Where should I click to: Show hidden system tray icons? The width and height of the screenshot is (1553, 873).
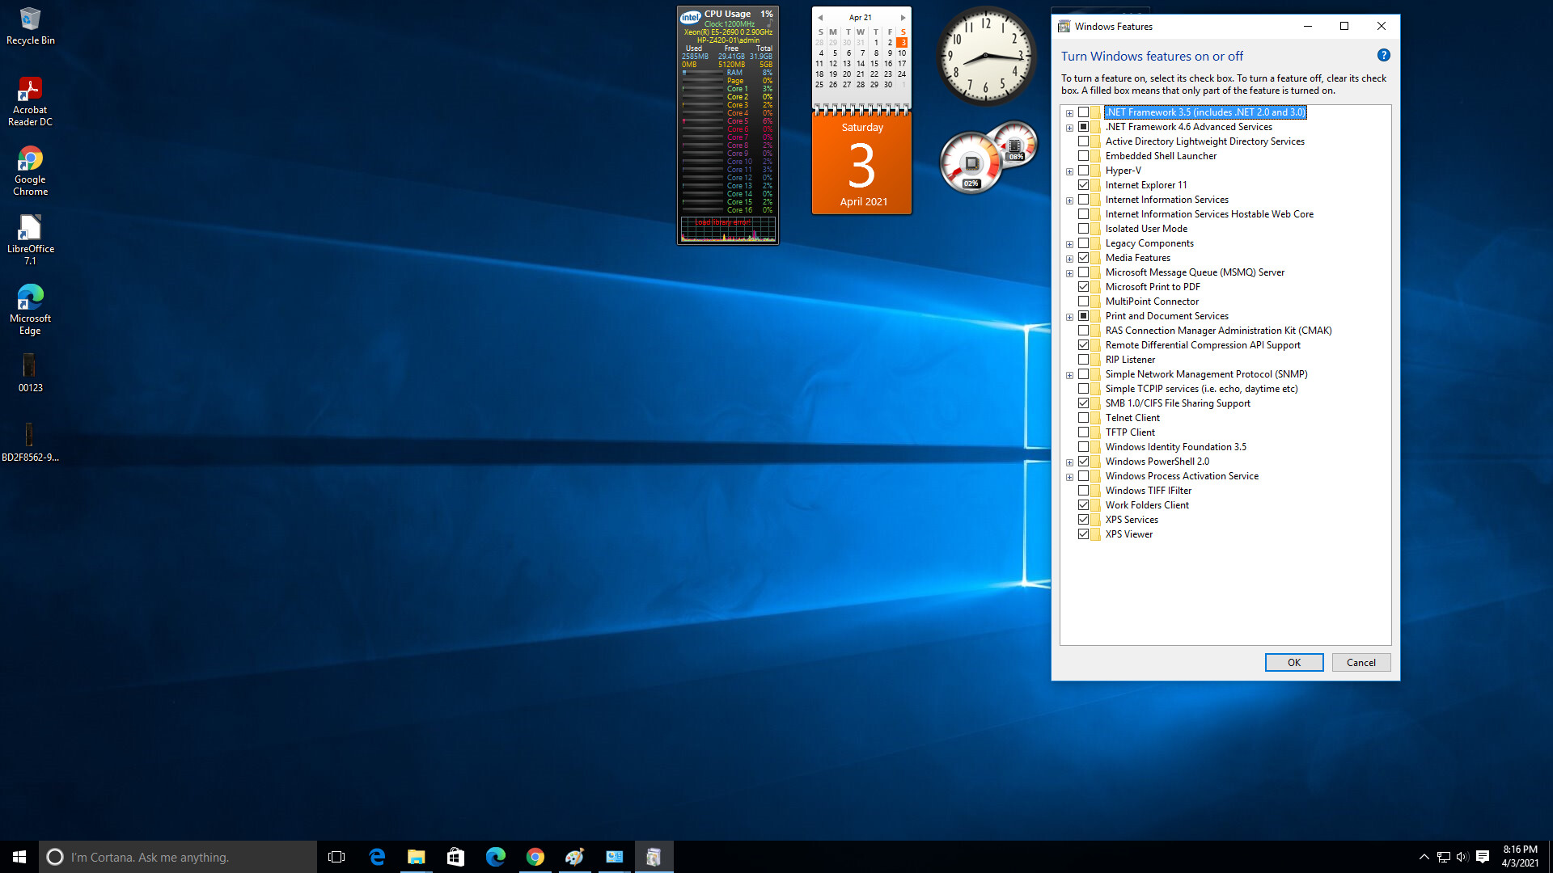[1424, 857]
